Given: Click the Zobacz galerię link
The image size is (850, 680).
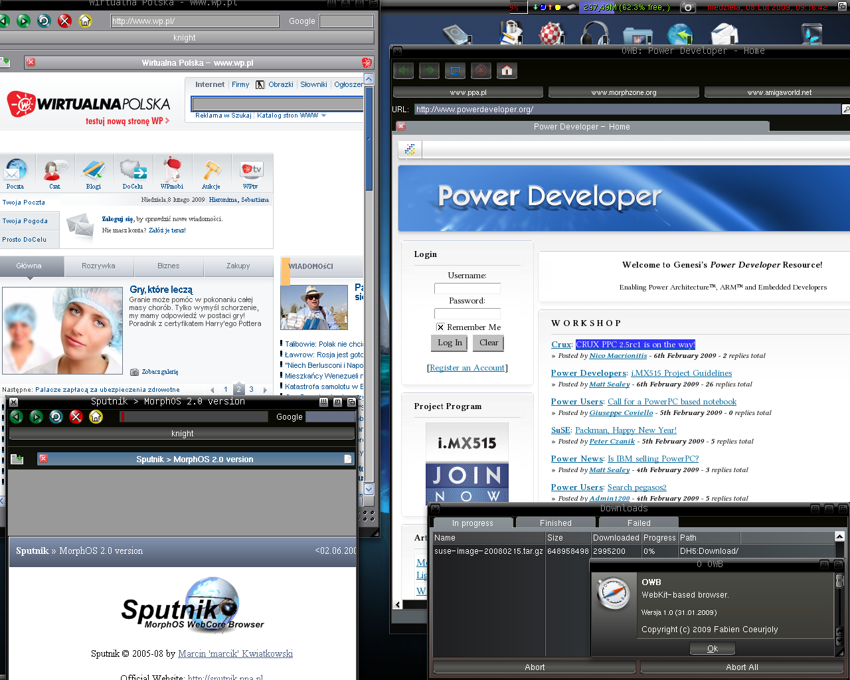Looking at the screenshot, I should pos(160,372).
